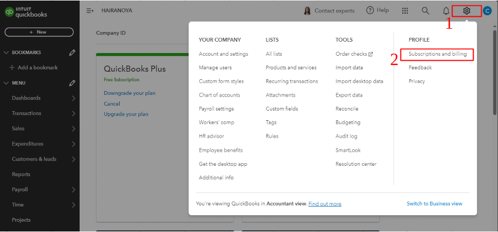This screenshot has height=232, width=498.
Task: Click the Cancel subscription link
Action: tap(112, 104)
